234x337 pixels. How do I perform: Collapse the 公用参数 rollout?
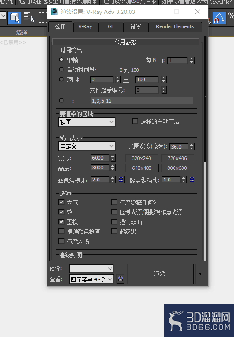[x=126, y=42]
